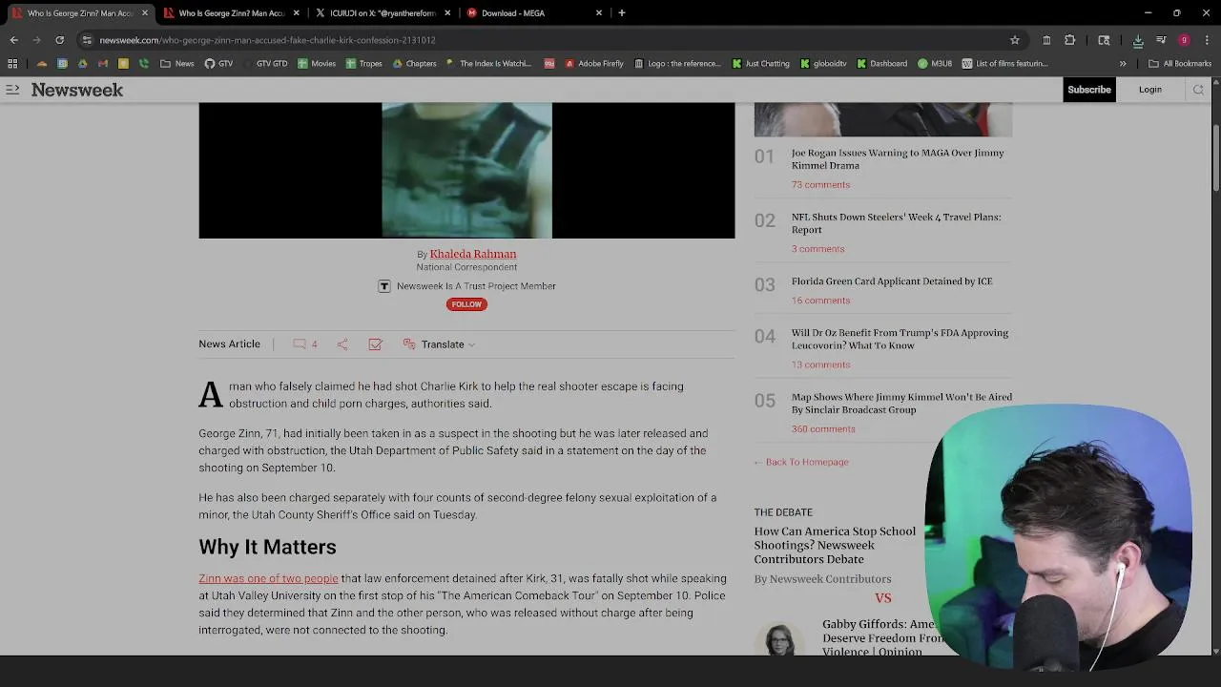Click the Subscribe button

pos(1089,90)
